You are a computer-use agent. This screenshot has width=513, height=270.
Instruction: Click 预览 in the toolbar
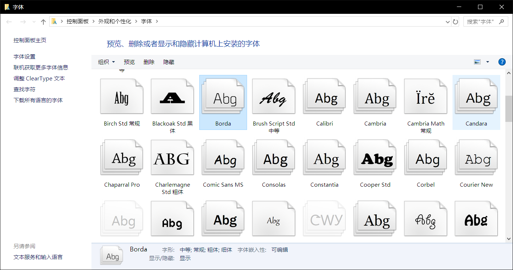[x=129, y=62]
